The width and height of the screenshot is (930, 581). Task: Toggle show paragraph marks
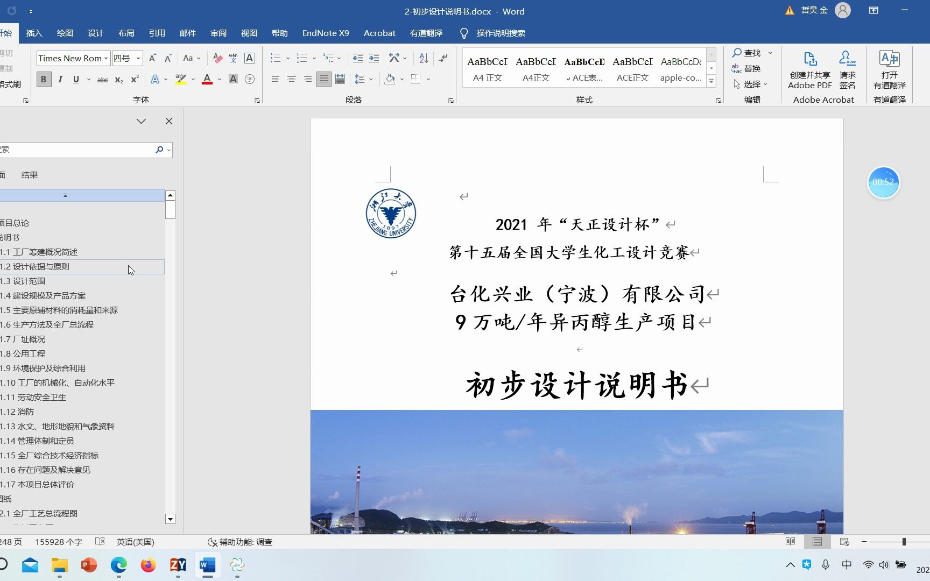(x=443, y=58)
